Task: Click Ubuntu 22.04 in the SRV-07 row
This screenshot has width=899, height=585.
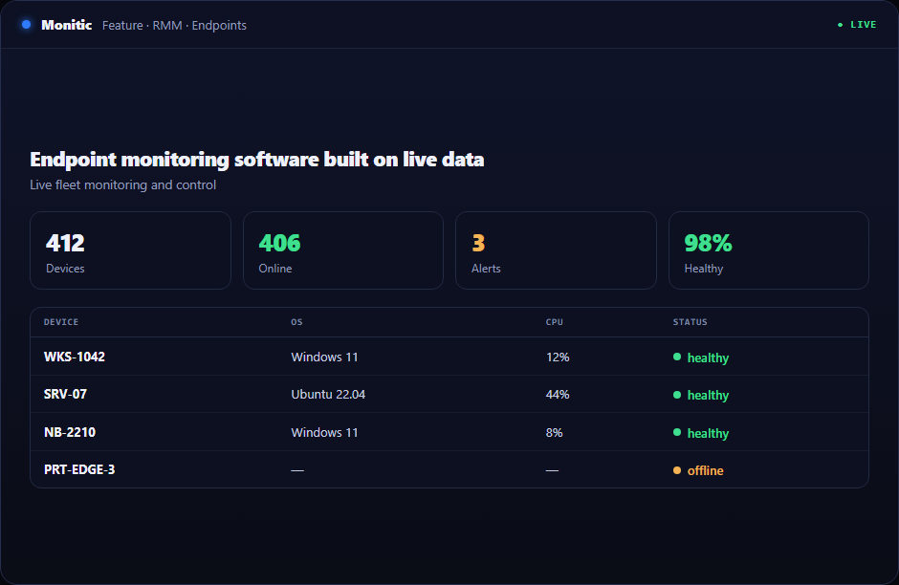Action: [x=328, y=394]
